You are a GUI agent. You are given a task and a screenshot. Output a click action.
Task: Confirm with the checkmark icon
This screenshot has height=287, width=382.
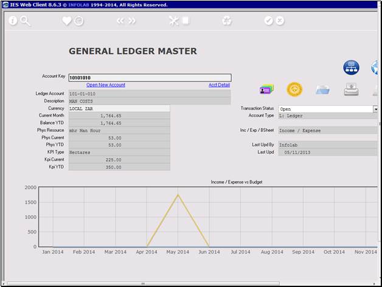(x=269, y=21)
